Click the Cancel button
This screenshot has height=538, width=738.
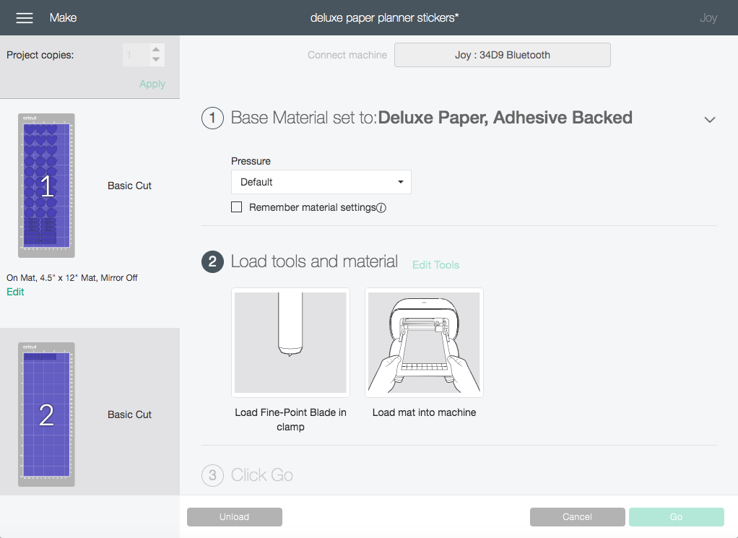coord(577,517)
